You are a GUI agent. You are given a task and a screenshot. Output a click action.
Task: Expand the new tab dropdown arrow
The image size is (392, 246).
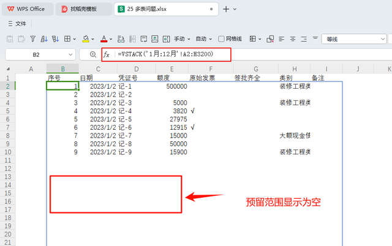pyautogui.click(x=235, y=9)
